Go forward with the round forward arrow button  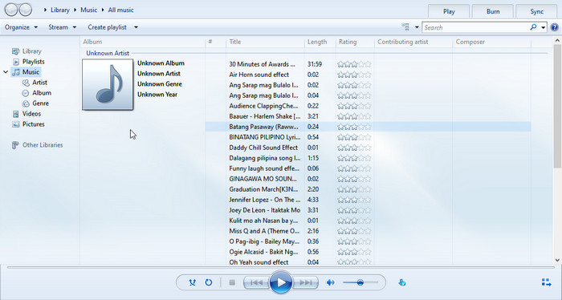(26, 10)
